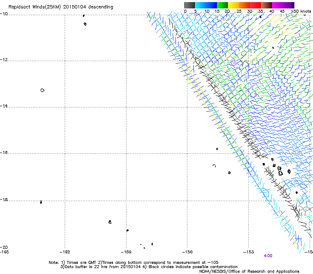
Task: Click the '-12' latitude axis label
Action: coord(4,60)
